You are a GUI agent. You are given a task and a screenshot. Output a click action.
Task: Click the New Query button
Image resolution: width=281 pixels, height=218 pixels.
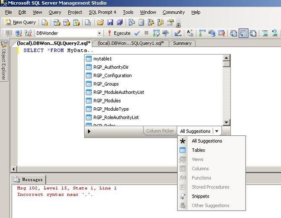click(x=21, y=22)
